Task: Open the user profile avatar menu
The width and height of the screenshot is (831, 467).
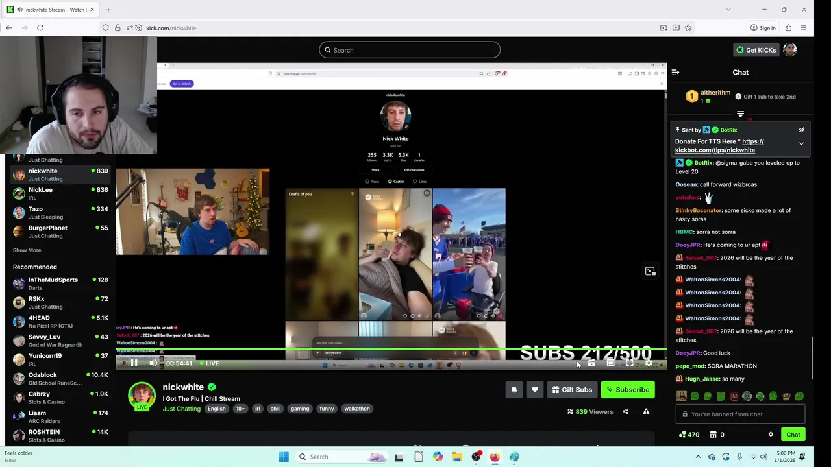Action: pos(790,50)
